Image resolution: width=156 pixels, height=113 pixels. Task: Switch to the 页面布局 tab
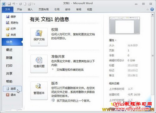[44, 9]
